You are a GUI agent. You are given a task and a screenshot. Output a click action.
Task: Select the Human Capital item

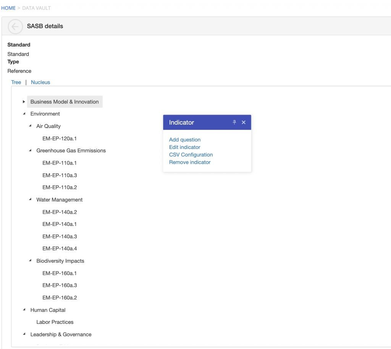48,310
